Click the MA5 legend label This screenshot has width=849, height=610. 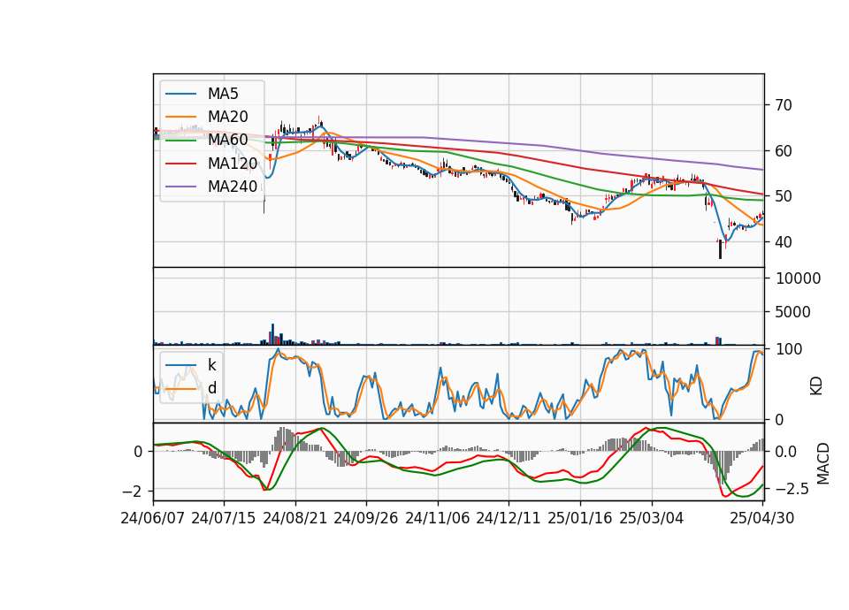coord(223,94)
